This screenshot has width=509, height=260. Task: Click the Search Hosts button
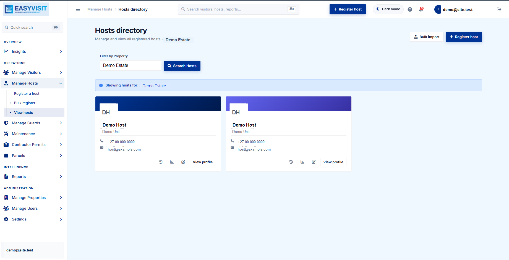click(182, 66)
